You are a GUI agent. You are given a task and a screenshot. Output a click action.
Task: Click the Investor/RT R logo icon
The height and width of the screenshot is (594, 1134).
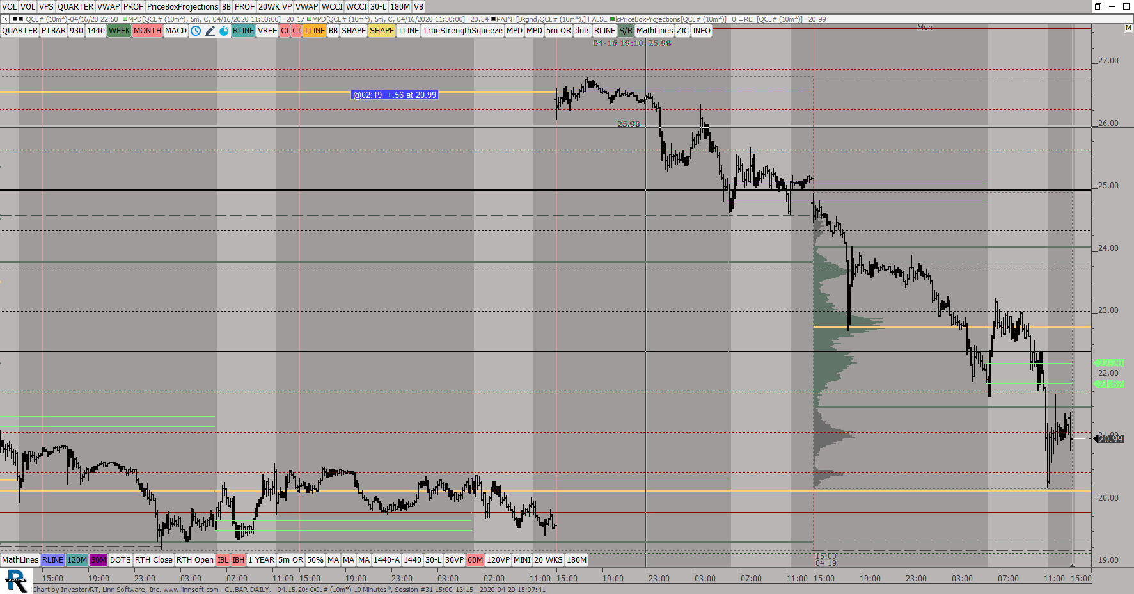16,581
